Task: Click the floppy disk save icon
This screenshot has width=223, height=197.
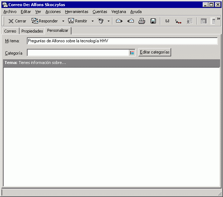Action: [x=153, y=21]
